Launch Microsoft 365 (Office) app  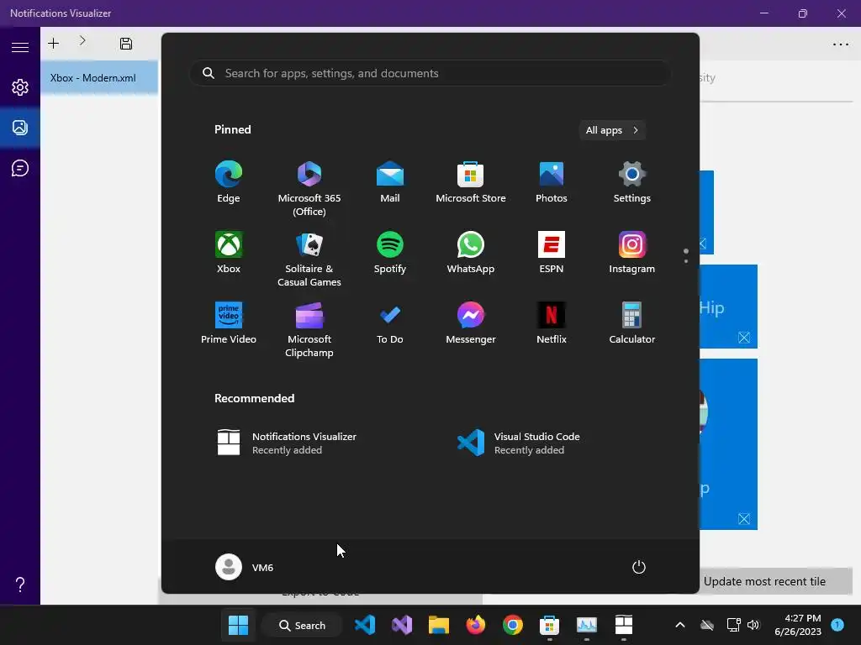(309, 188)
